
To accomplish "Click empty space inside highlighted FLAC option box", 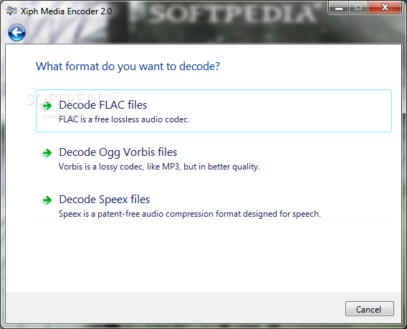I will pyautogui.click(x=285, y=111).
